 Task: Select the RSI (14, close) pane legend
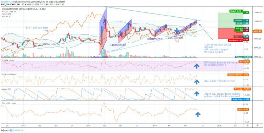click(x=7, y=60)
